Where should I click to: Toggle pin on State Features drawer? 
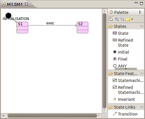(x=142, y=73)
